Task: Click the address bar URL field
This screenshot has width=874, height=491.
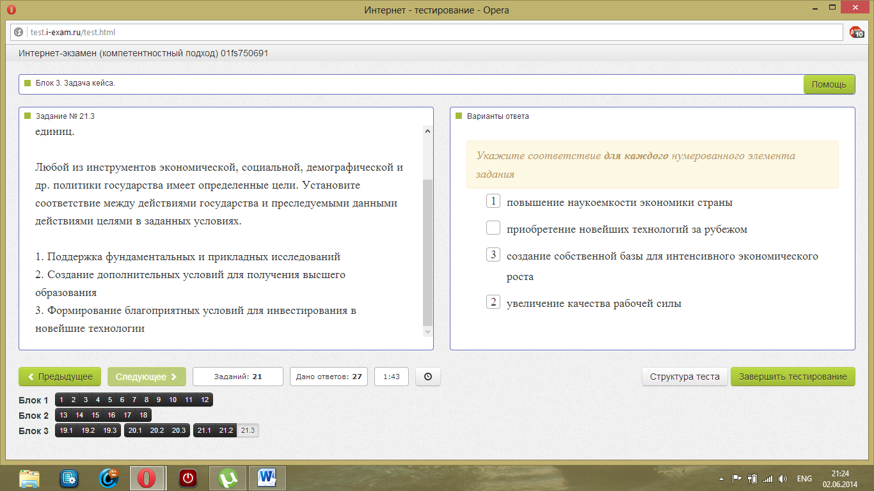Action: click(427, 32)
